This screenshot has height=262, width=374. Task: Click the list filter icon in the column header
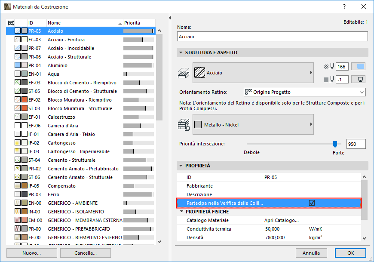(11, 23)
